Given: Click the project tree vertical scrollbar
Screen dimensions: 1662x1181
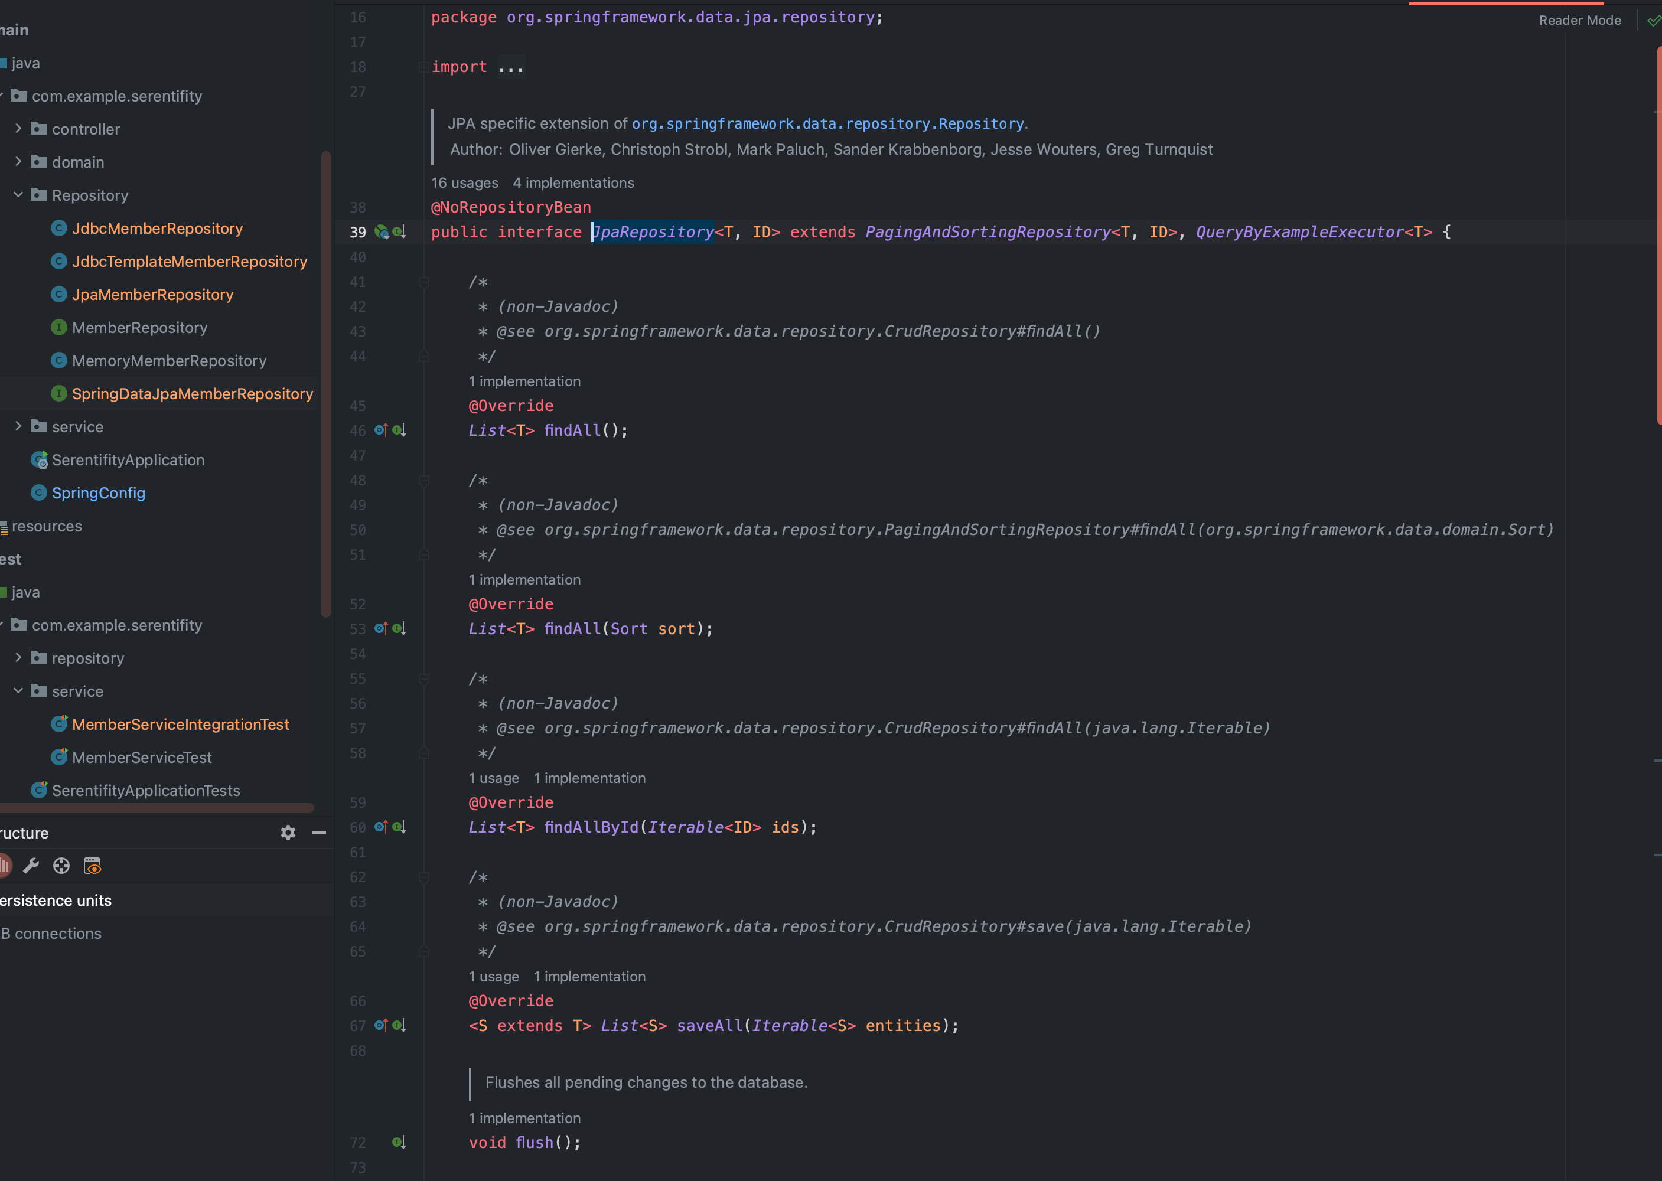Looking at the screenshot, I should coord(325,384).
